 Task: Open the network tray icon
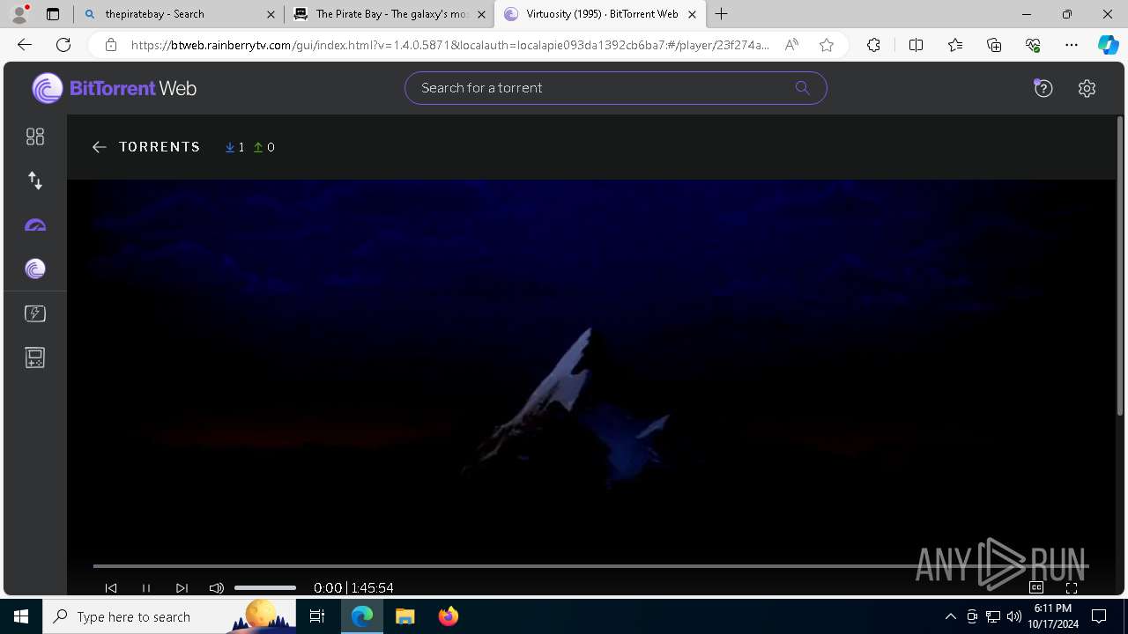point(993,616)
